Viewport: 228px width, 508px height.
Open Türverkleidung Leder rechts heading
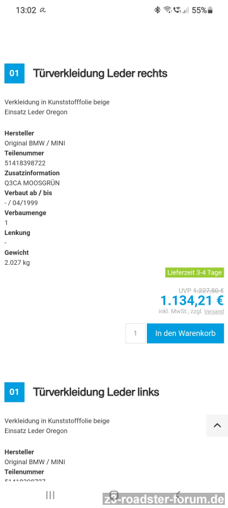click(100, 73)
